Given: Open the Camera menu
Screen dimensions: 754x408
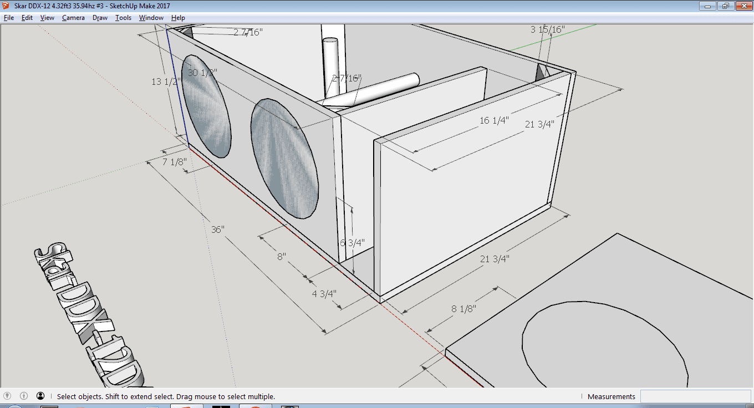Looking at the screenshot, I should point(73,18).
